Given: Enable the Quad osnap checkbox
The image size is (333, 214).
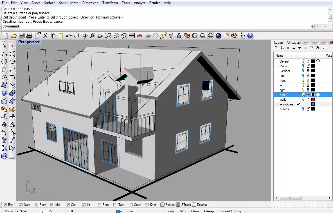Looking at the screenshot, I should pos(131,205).
